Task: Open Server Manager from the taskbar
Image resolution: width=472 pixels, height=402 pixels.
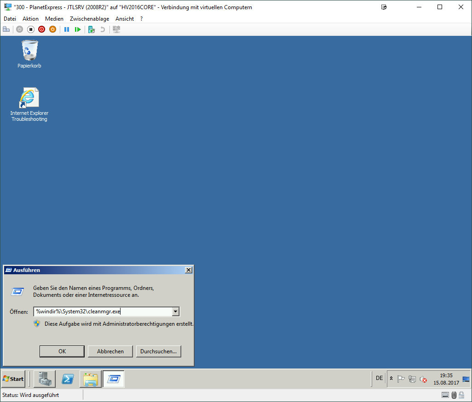Action: point(45,379)
